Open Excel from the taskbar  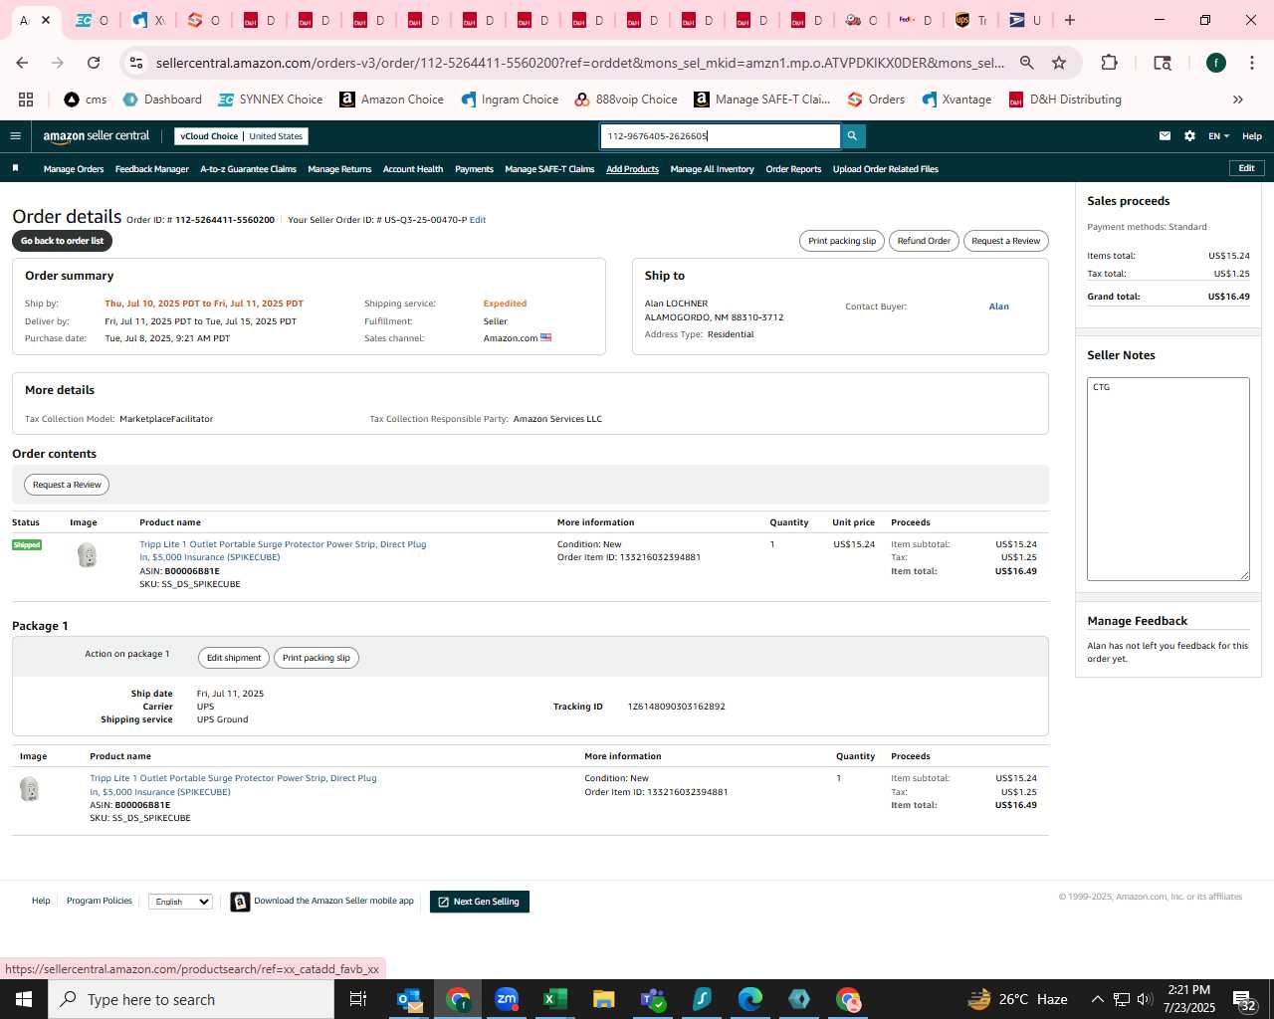[555, 999]
